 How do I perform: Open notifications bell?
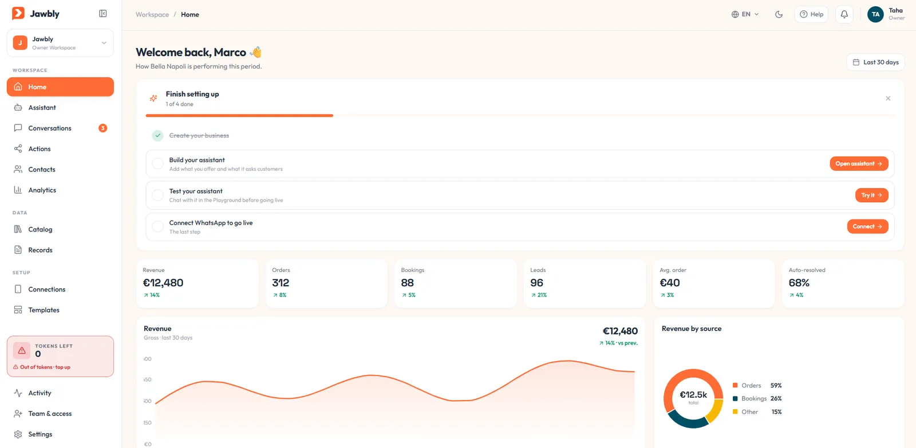[844, 14]
